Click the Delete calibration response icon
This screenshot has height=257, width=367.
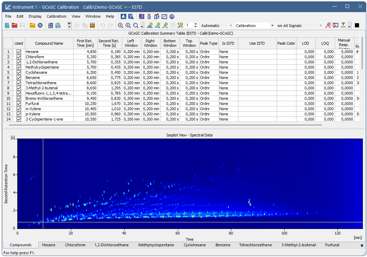[328, 25]
